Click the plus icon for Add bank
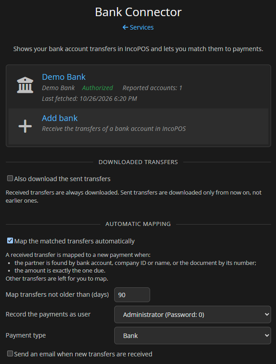Screen dimensions: 276x364 (x=25, y=126)
